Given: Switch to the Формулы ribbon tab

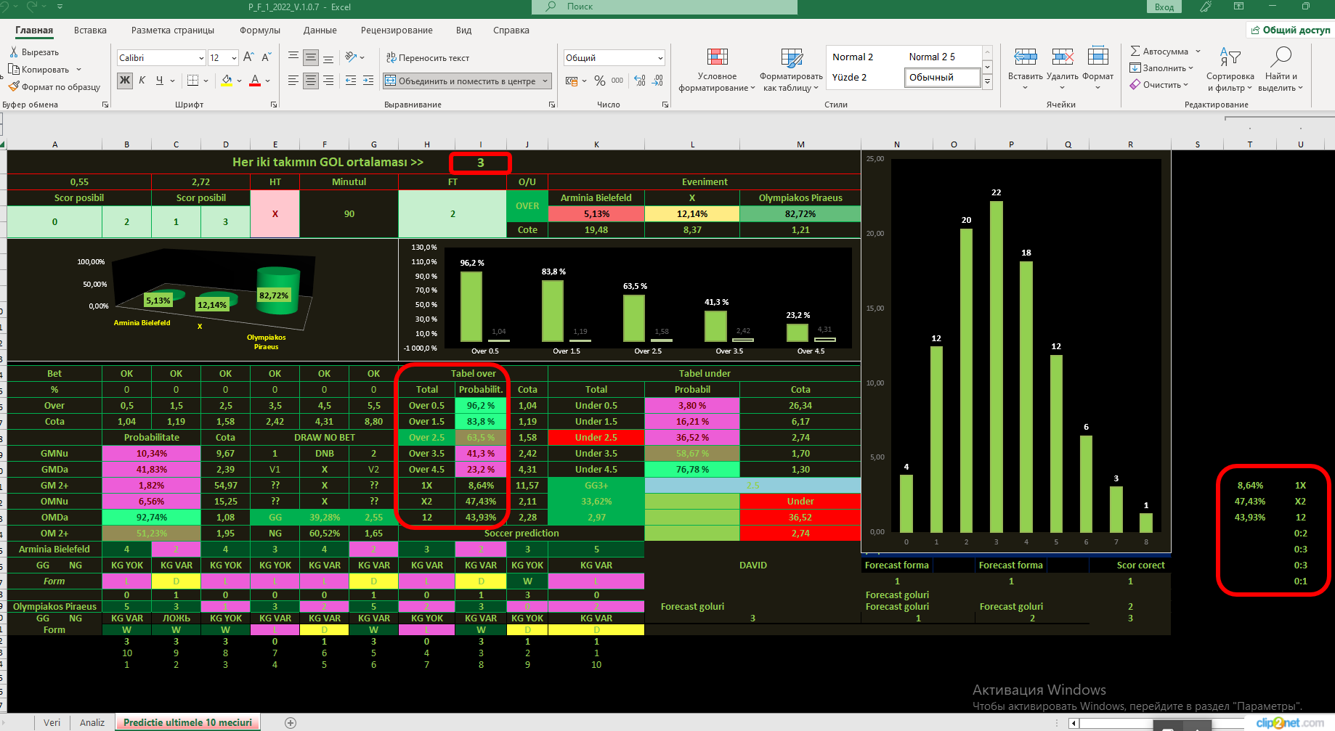Looking at the screenshot, I should click(x=260, y=30).
